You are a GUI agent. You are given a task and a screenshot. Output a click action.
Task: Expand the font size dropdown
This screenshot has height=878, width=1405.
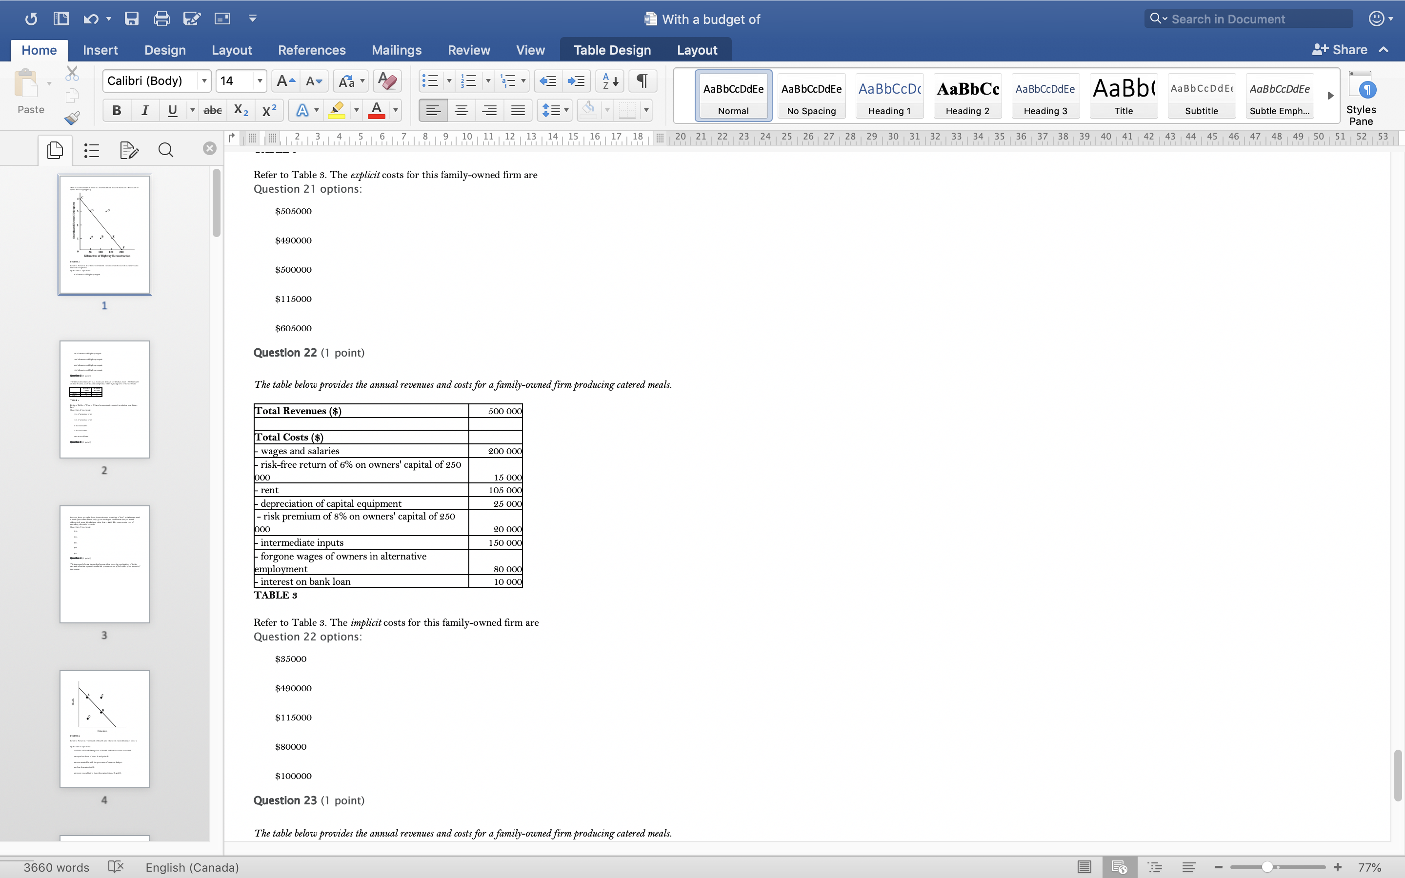pos(260,80)
